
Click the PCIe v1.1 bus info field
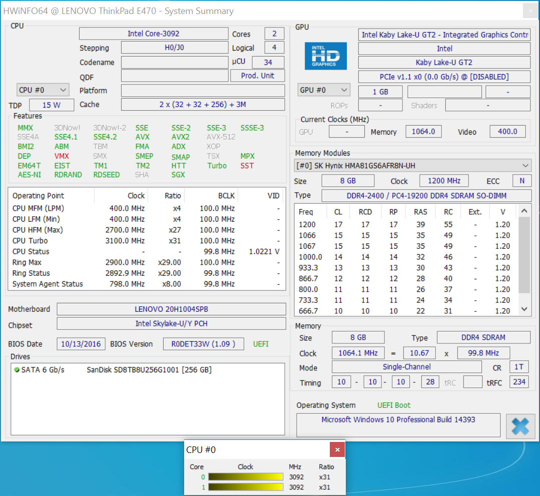pyautogui.click(x=444, y=77)
